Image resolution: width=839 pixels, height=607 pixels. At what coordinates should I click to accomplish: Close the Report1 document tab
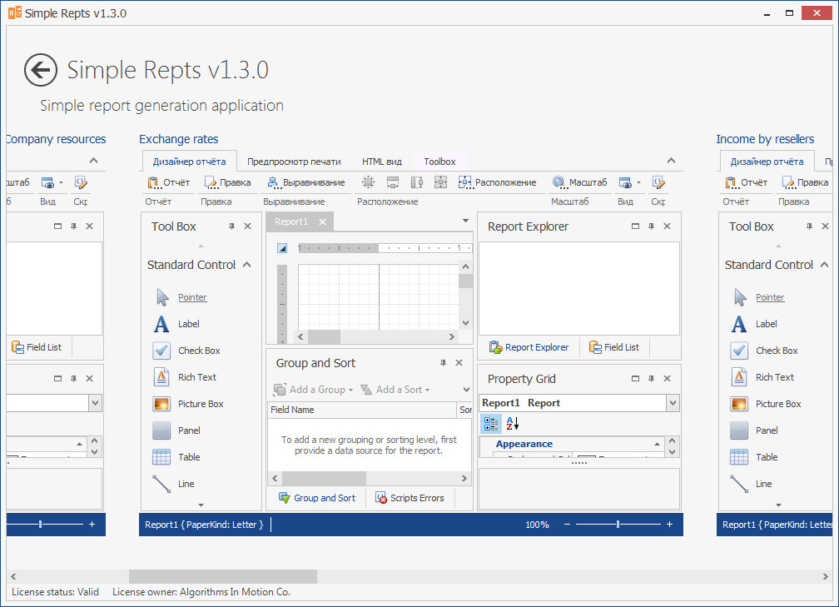[322, 221]
